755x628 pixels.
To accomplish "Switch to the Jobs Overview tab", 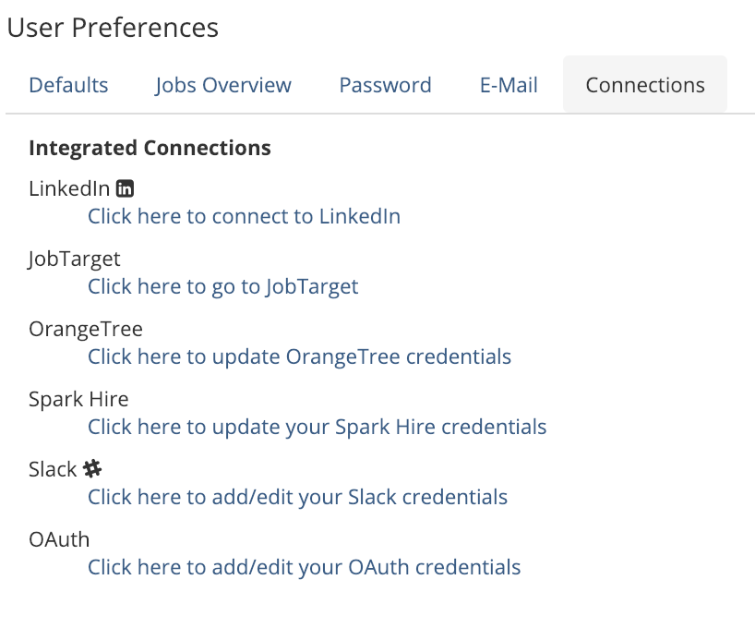I will 223,86.
